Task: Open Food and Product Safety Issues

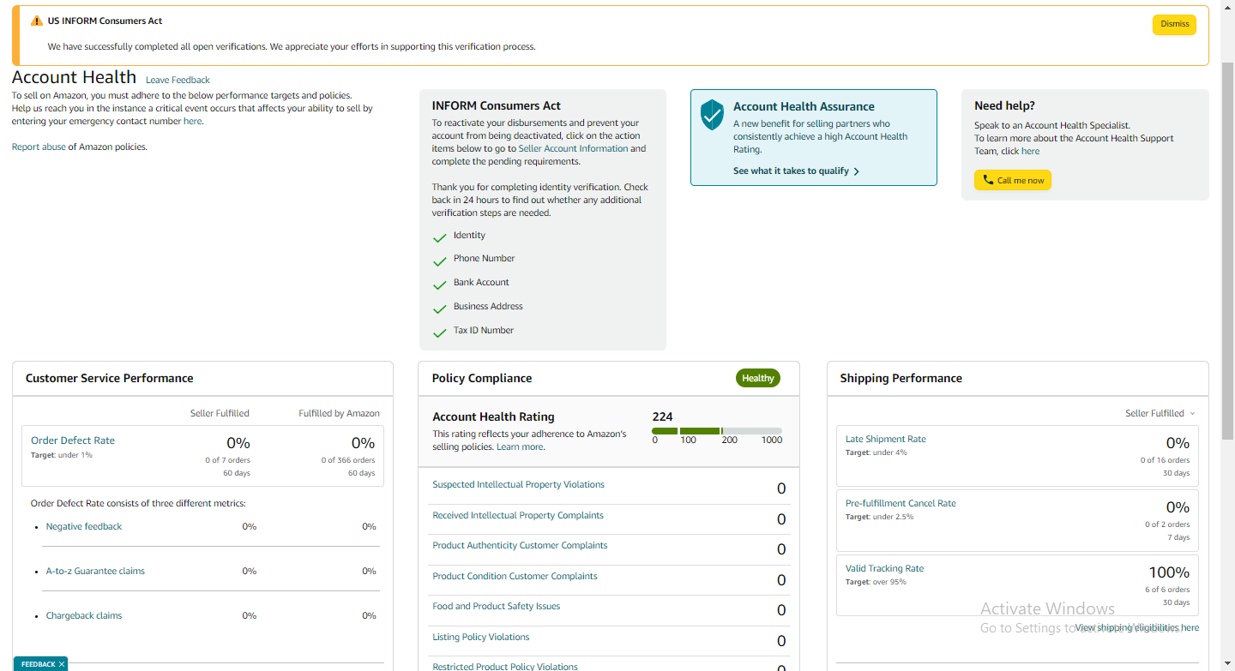Action: (496, 606)
